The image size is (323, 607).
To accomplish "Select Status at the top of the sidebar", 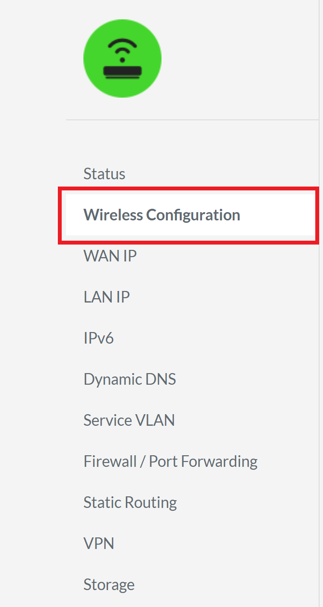I will coord(104,173).
